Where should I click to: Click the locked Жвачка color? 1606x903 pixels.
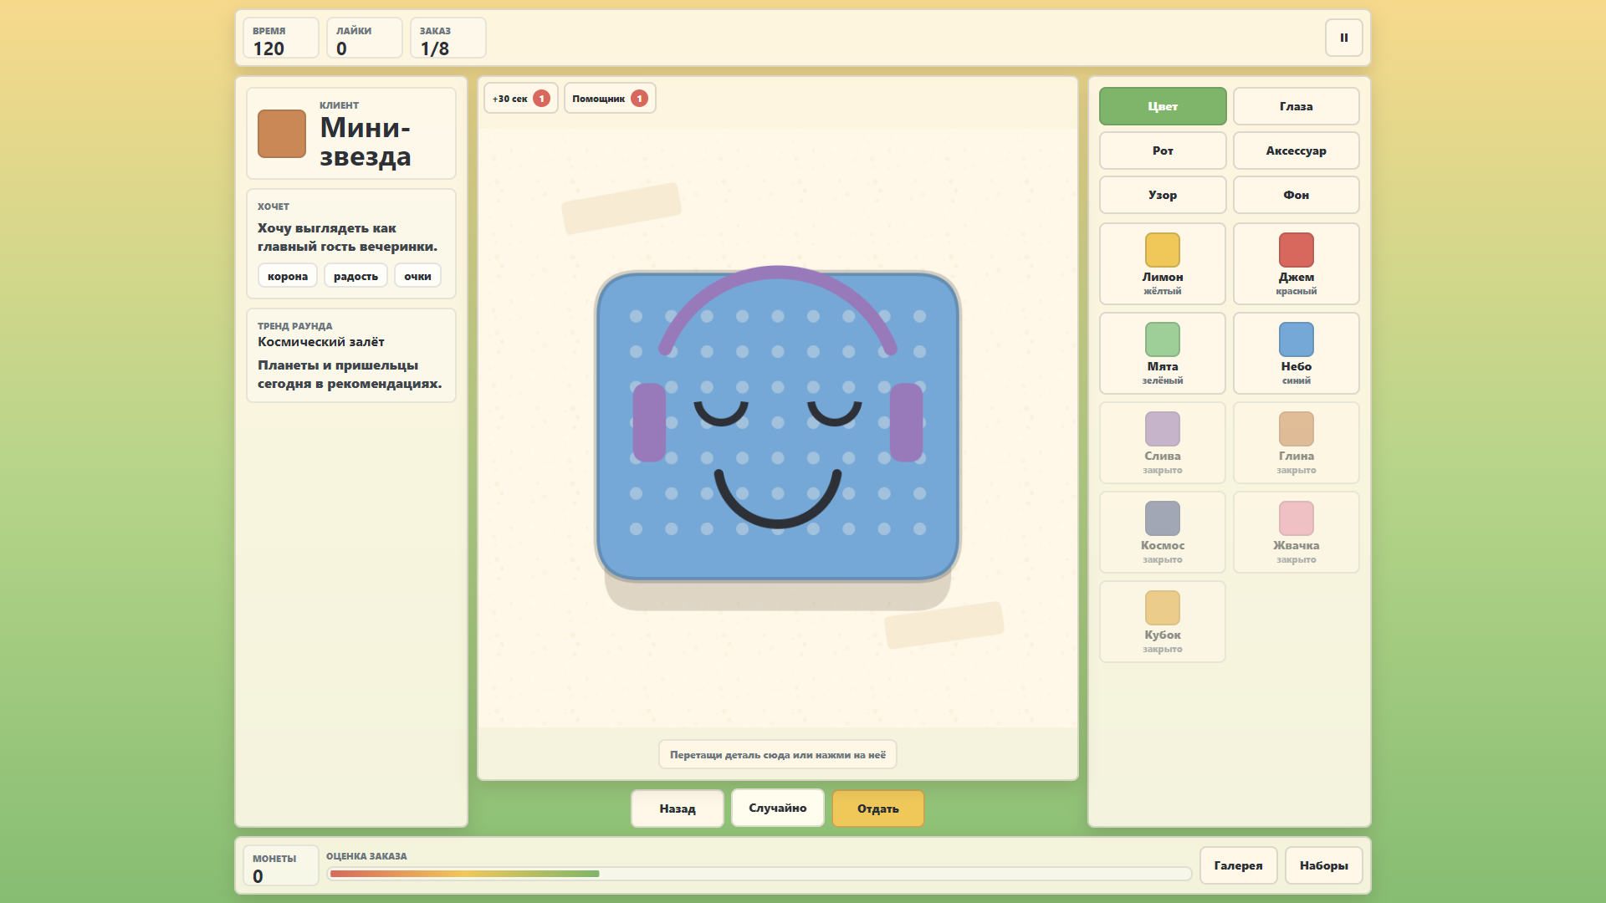coord(1296,532)
